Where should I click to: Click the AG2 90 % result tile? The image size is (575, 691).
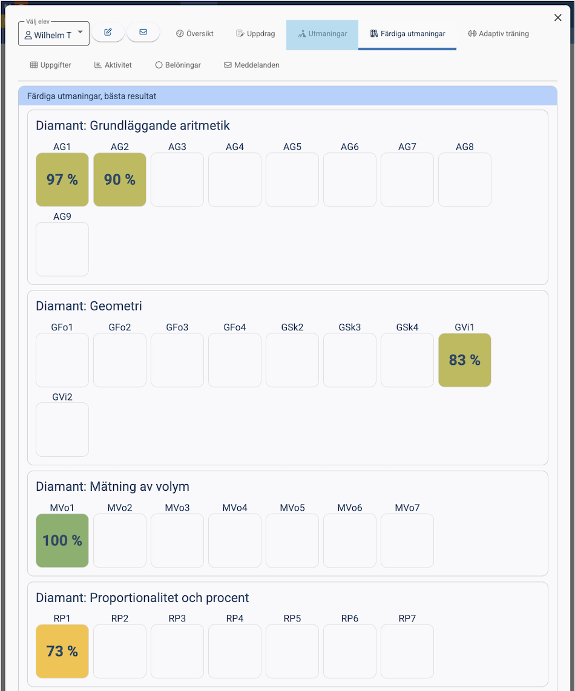pyautogui.click(x=120, y=180)
